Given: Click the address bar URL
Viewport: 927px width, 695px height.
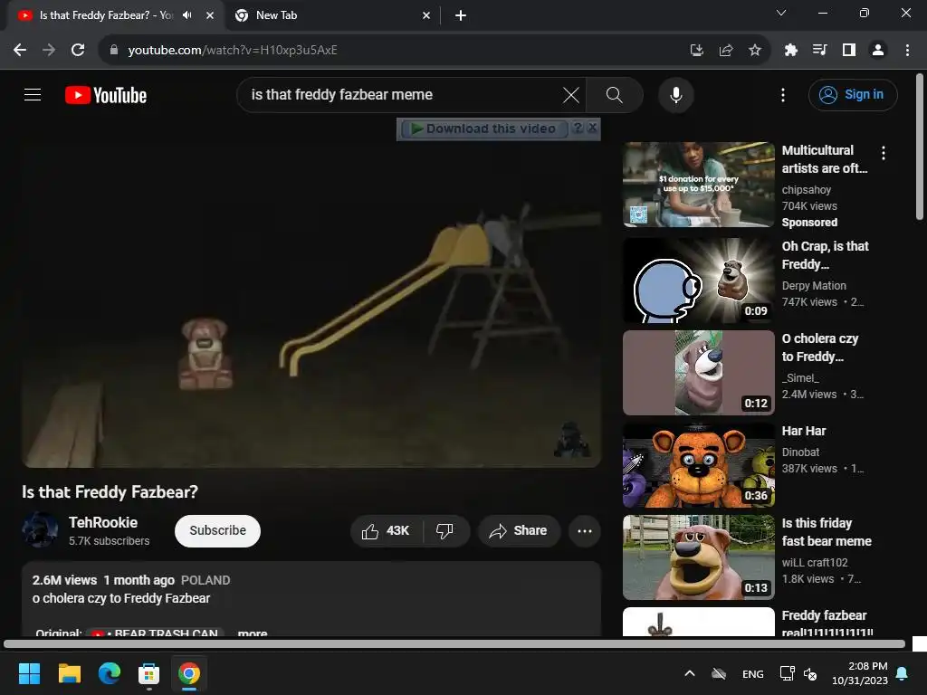Looking at the screenshot, I should click(233, 50).
